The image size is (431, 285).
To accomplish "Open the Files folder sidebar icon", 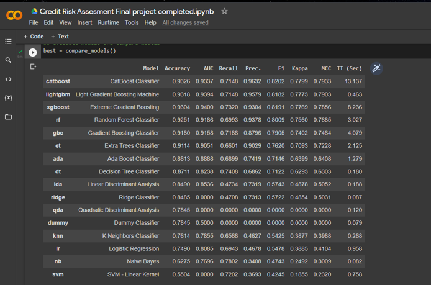I will point(8,117).
